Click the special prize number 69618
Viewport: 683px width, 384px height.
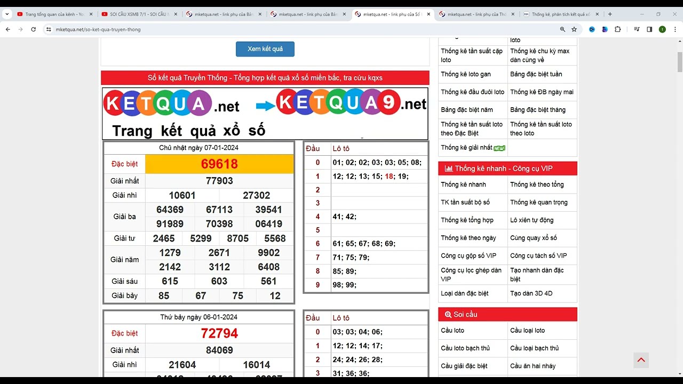(x=219, y=164)
